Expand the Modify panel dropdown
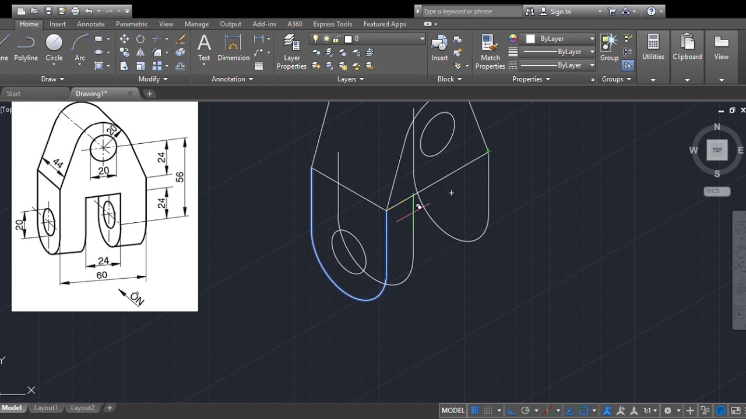 [x=153, y=79]
